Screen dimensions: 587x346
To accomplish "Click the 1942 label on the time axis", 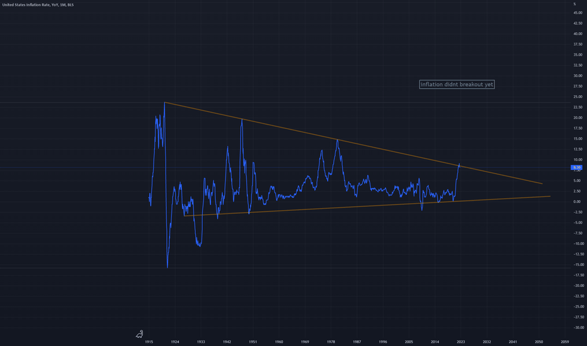I will coord(227,342).
